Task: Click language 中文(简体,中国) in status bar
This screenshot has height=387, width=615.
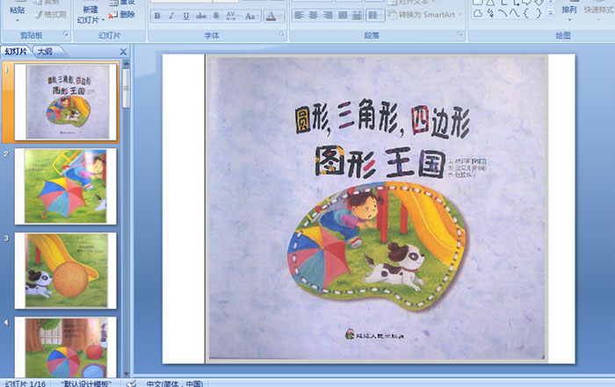Action: coord(175,383)
